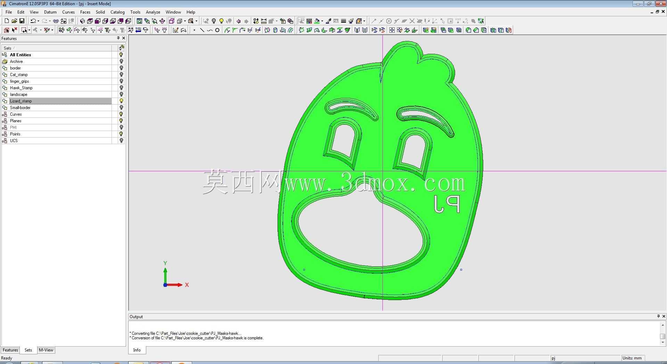The height and width of the screenshot is (364, 667).
Task: Click the paint brush icon in toolbar
Action: coord(351,21)
